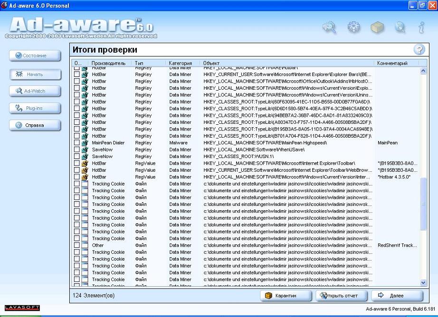Click the globe with magnifier update icon
Viewport: 438px width, 317px height.
pos(400,28)
